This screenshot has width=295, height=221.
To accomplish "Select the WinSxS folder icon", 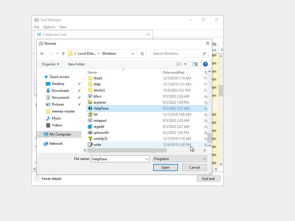I will pos(90,90).
